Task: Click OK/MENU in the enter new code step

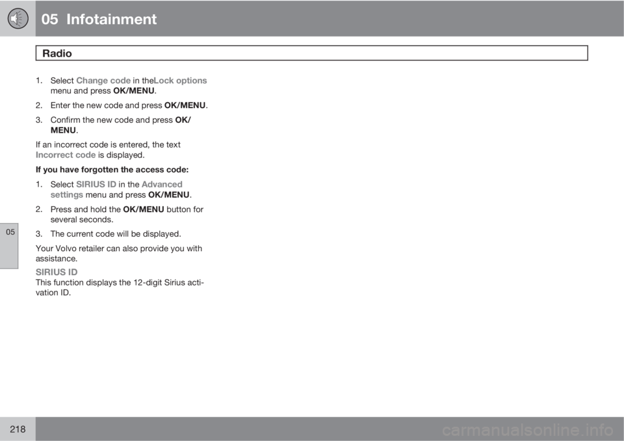Action: 185,105
